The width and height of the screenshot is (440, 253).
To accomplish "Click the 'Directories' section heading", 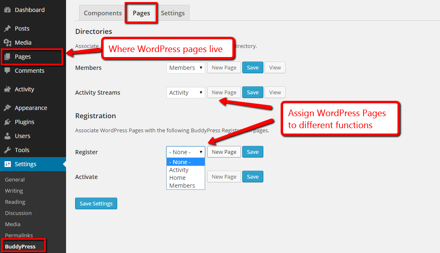I will [93, 31].
